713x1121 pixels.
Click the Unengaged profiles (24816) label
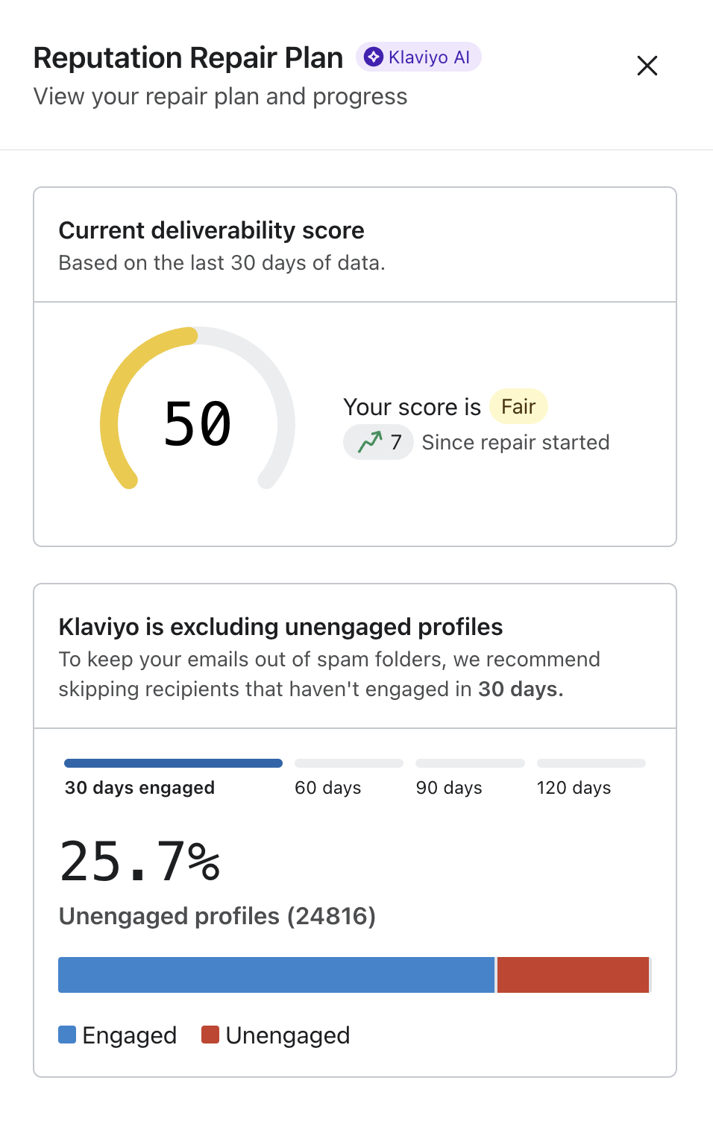tap(217, 916)
